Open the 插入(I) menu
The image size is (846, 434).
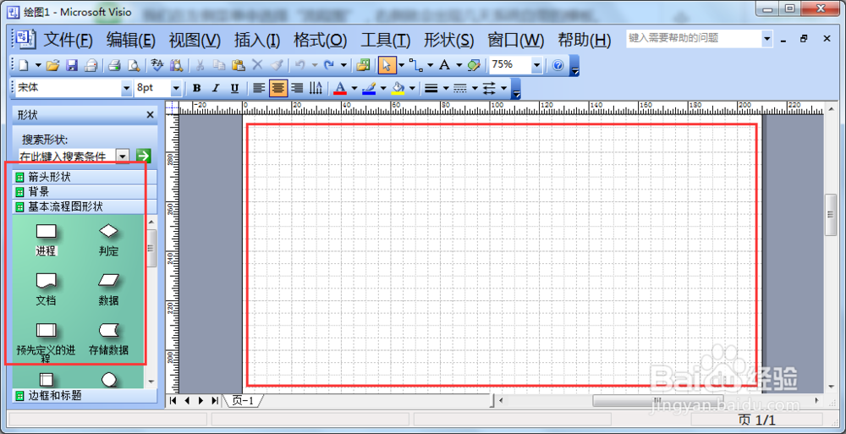coord(257,40)
